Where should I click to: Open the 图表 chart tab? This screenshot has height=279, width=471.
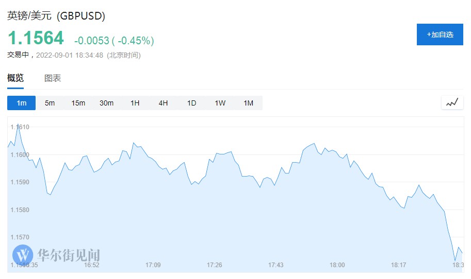click(53, 78)
